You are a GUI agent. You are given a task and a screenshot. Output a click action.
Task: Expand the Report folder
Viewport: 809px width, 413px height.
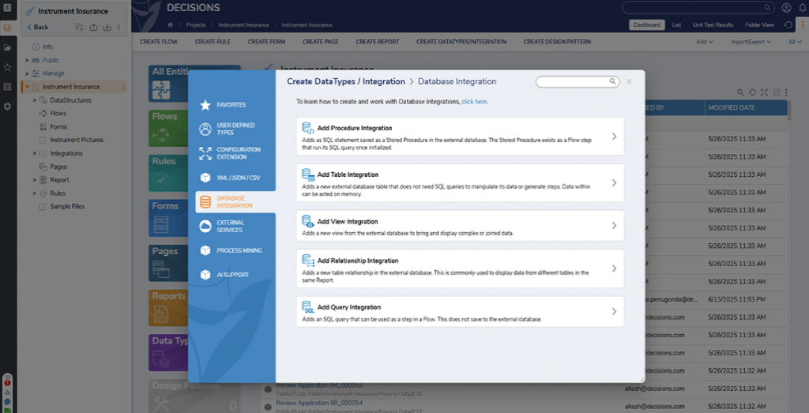coord(35,180)
